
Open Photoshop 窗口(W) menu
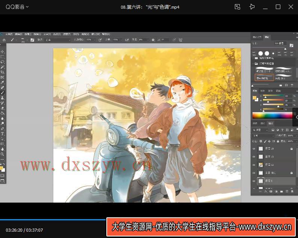pos(95,34)
